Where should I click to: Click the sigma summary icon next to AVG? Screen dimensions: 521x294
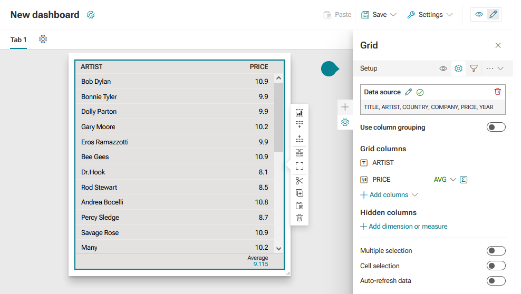point(464,180)
